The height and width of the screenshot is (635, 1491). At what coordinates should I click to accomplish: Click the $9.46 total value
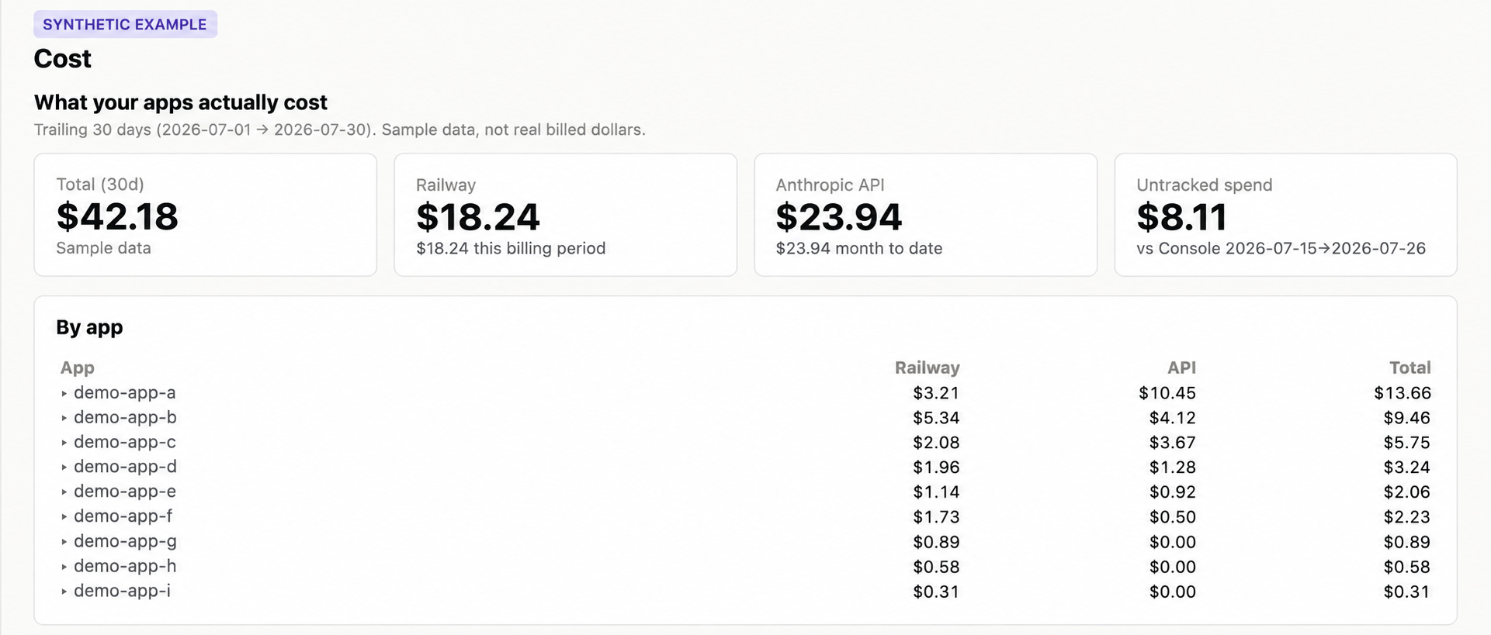pyautogui.click(x=1406, y=418)
